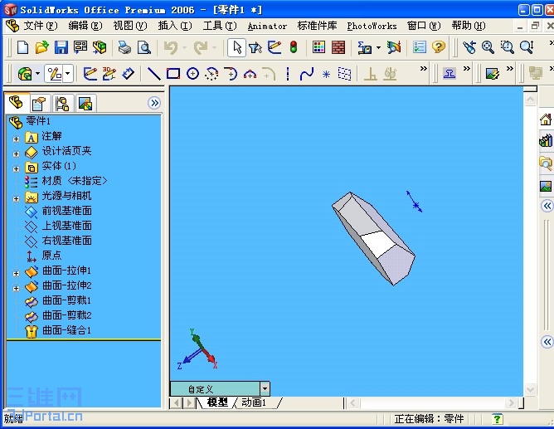Click the color palette grid icon
The image size is (554, 429).
click(318, 47)
